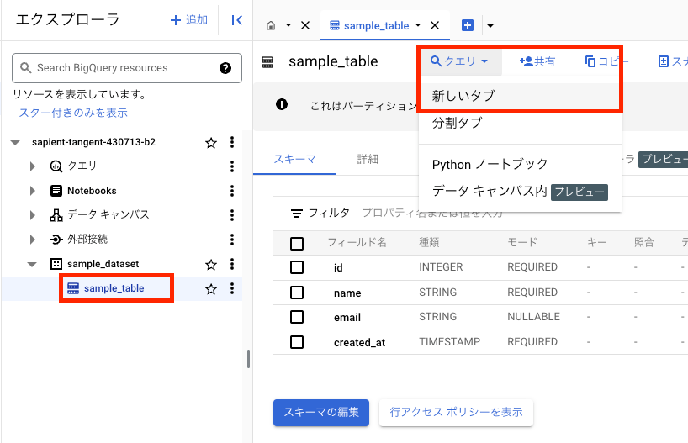Image resolution: width=688 pixels, height=443 pixels.
Task: Collapse the sapient-tangent-430713-b2 project
Action: (15, 143)
